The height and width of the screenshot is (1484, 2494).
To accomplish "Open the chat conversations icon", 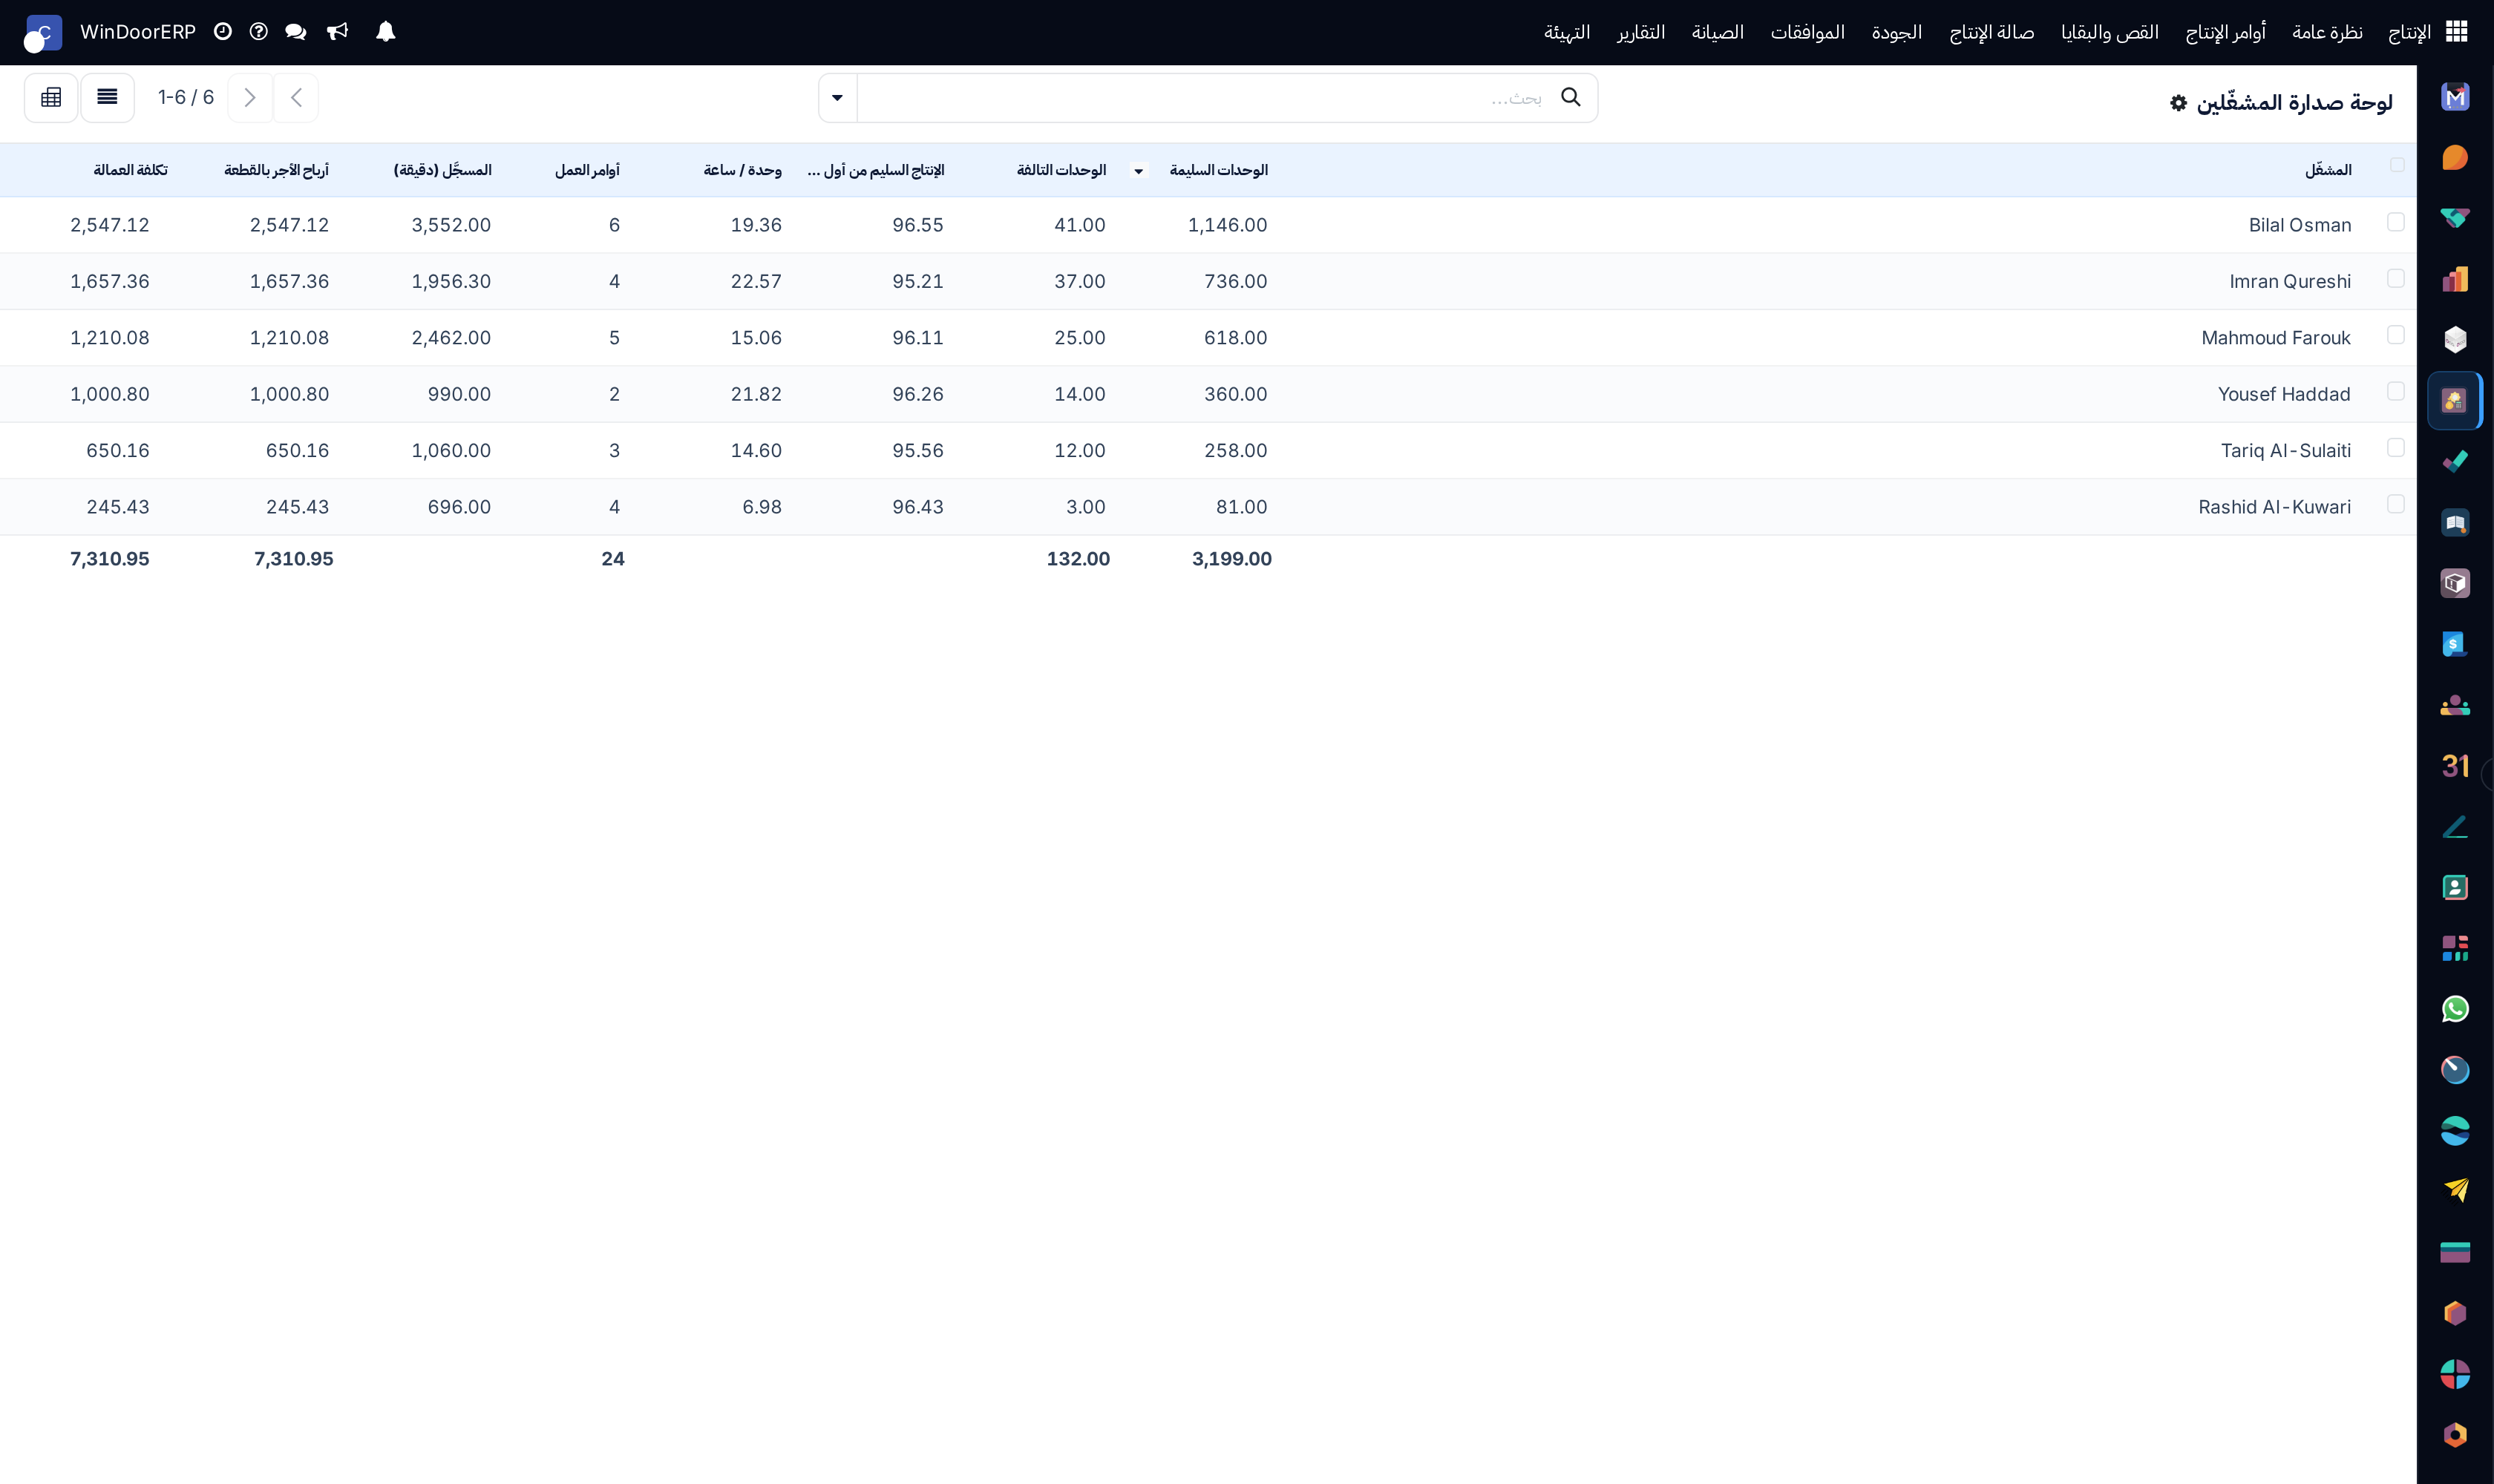I will point(295,32).
